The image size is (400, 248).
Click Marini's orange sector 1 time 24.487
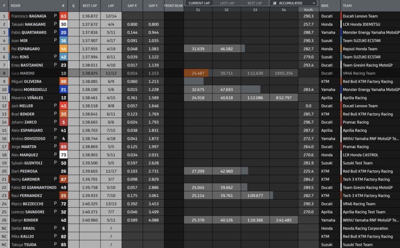click(x=198, y=73)
